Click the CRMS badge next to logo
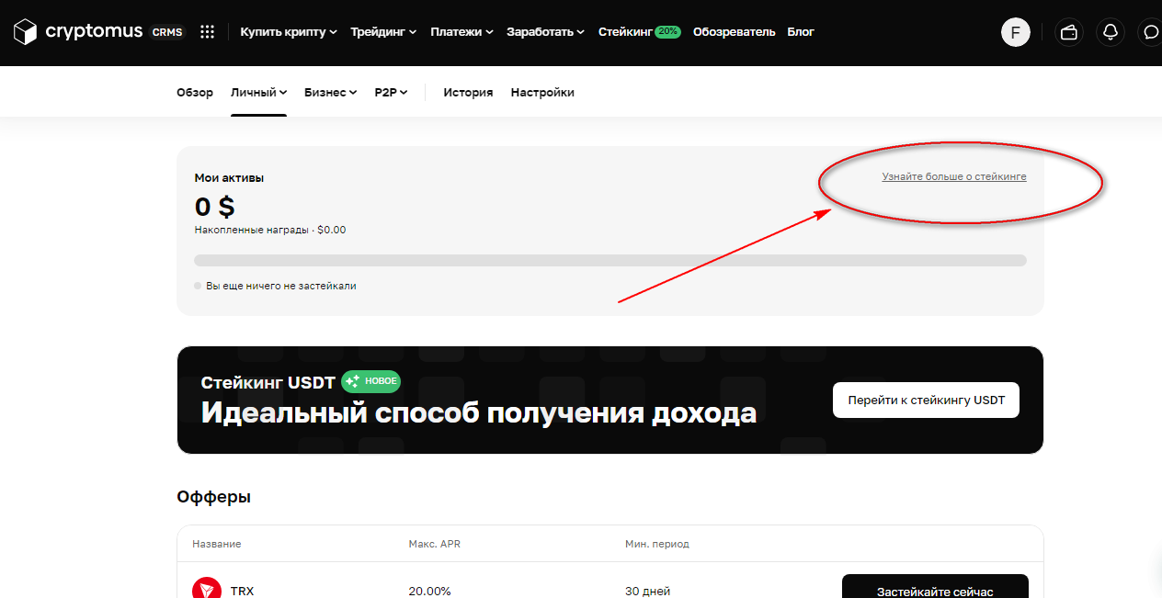Image resolution: width=1162 pixels, height=598 pixels. (x=167, y=32)
